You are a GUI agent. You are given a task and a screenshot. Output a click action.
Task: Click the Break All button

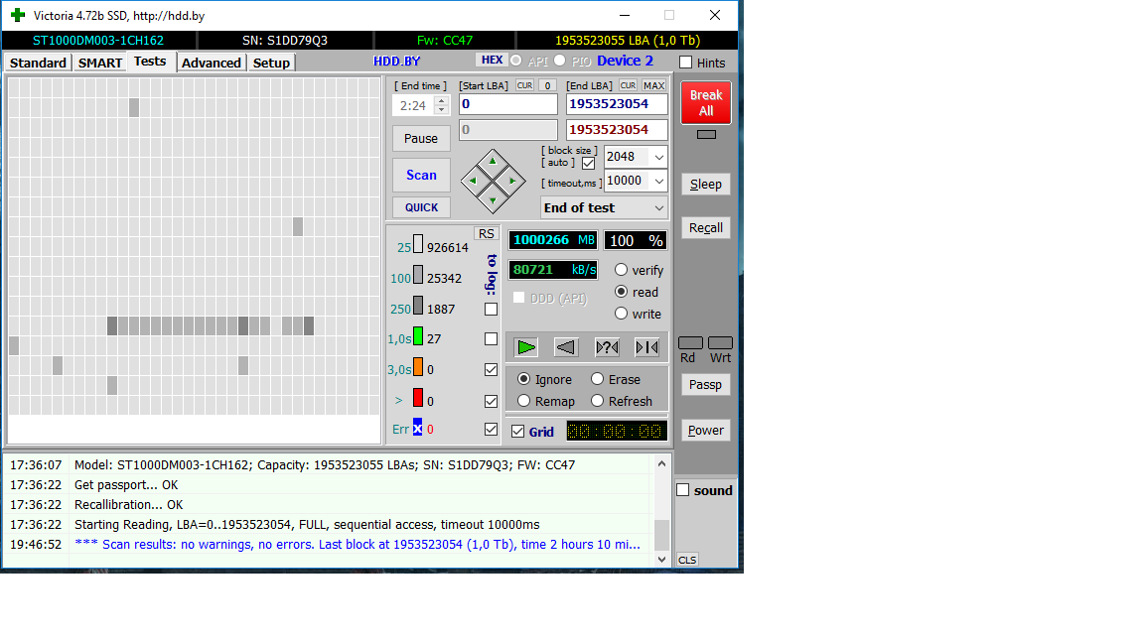705,103
